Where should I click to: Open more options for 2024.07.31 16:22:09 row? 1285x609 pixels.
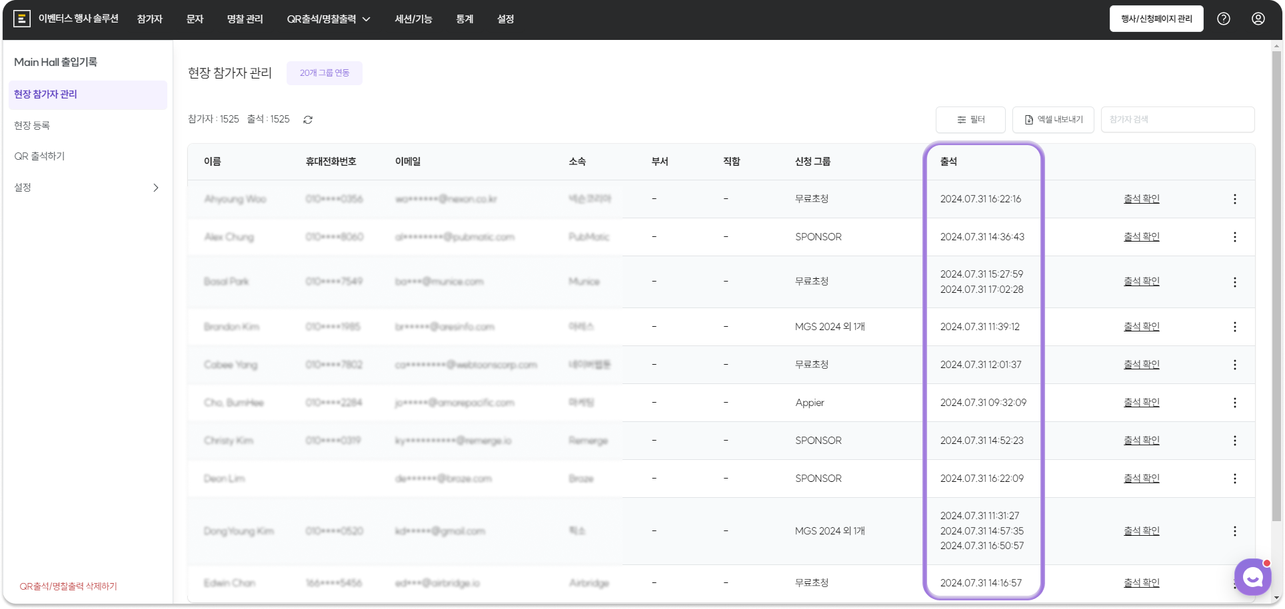pyautogui.click(x=1234, y=479)
